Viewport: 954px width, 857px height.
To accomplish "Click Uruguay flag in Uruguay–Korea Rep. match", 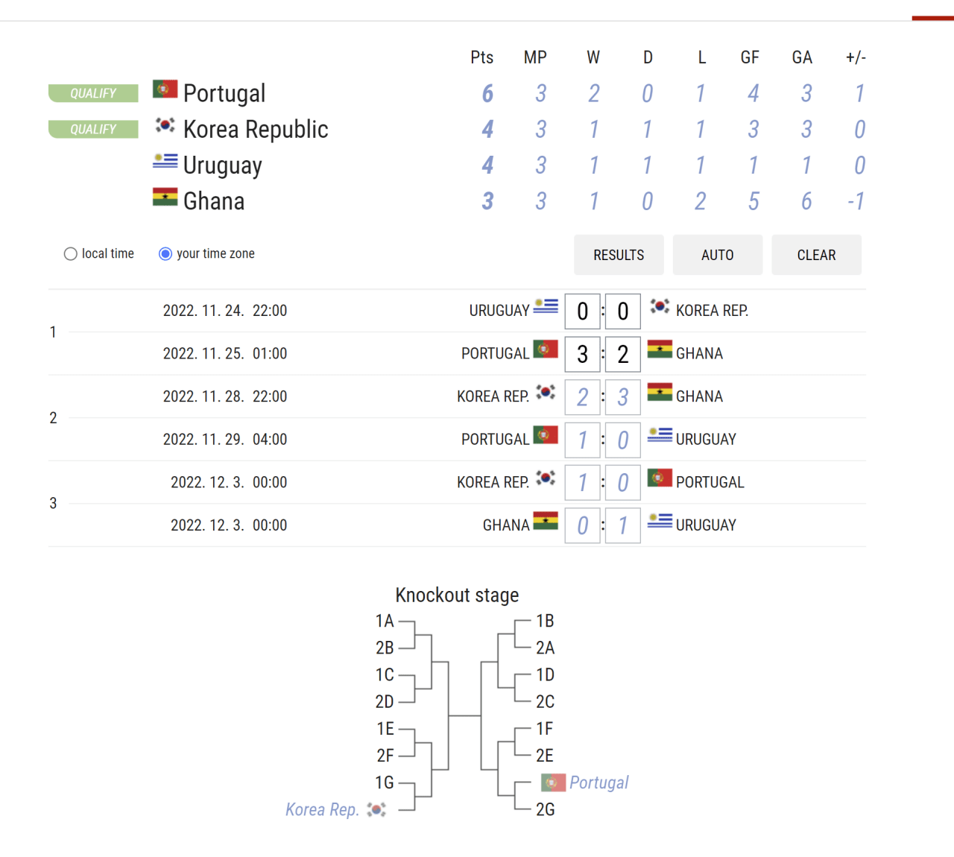I will [x=546, y=306].
